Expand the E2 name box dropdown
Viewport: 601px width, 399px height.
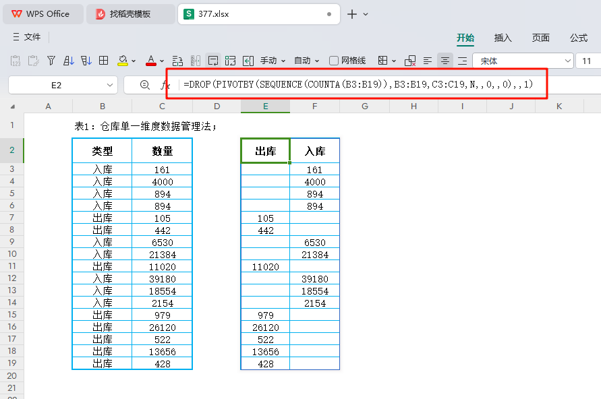110,85
